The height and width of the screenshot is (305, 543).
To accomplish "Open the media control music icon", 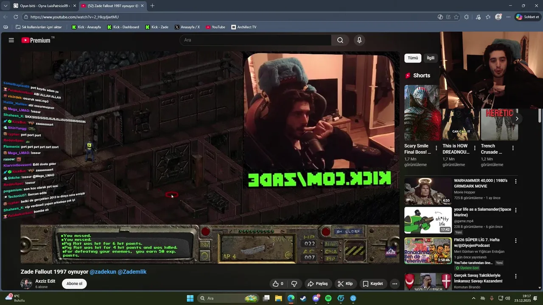I will pyautogui.click(x=478, y=17).
